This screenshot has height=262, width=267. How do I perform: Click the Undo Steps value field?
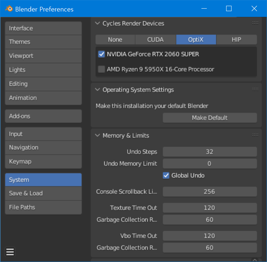tap(210, 152)
